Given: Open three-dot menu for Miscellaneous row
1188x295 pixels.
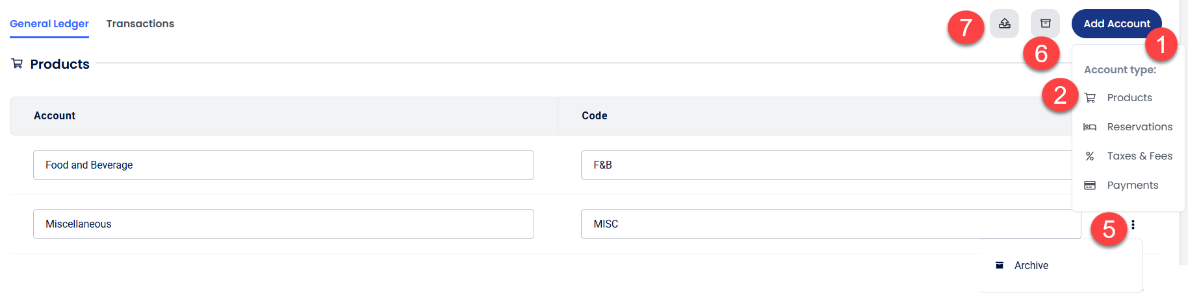Looking at the screenshot, I should coord(1133,224).
